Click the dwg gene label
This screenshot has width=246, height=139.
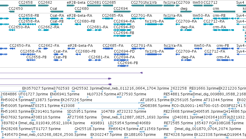(184, 8)
